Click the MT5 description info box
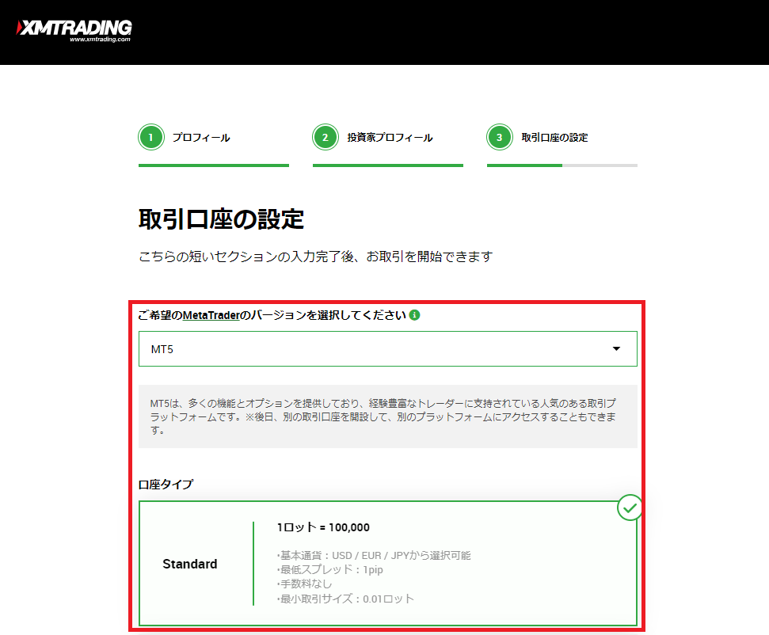Viewport: 769px width, 635px height. pos(388,416)
